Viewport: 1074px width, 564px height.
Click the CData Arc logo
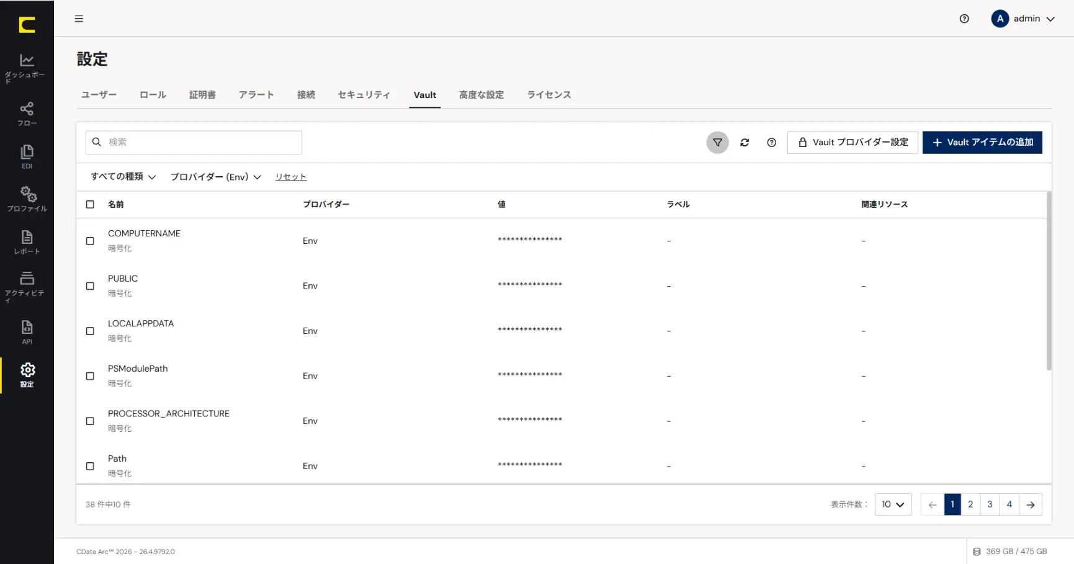pyautogui.click(x=27, y=25)
